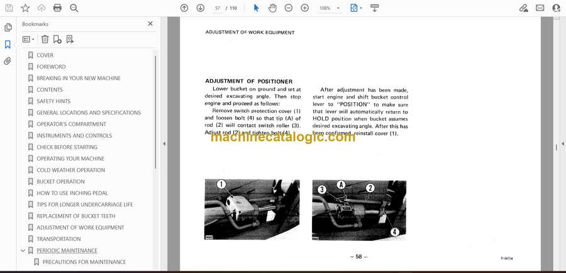Click the left photo showing cover (1)

[252, 210]
